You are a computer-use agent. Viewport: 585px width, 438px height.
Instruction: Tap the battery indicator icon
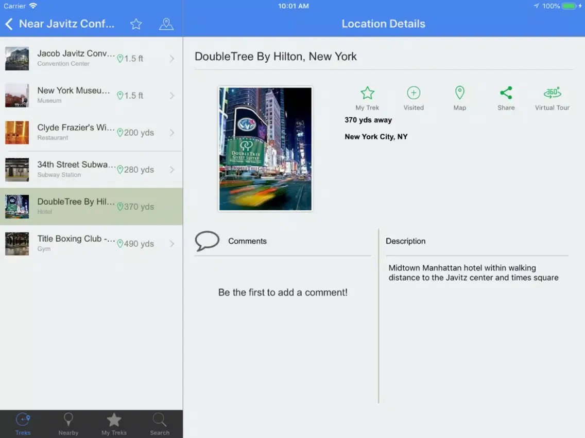[569, 6]
